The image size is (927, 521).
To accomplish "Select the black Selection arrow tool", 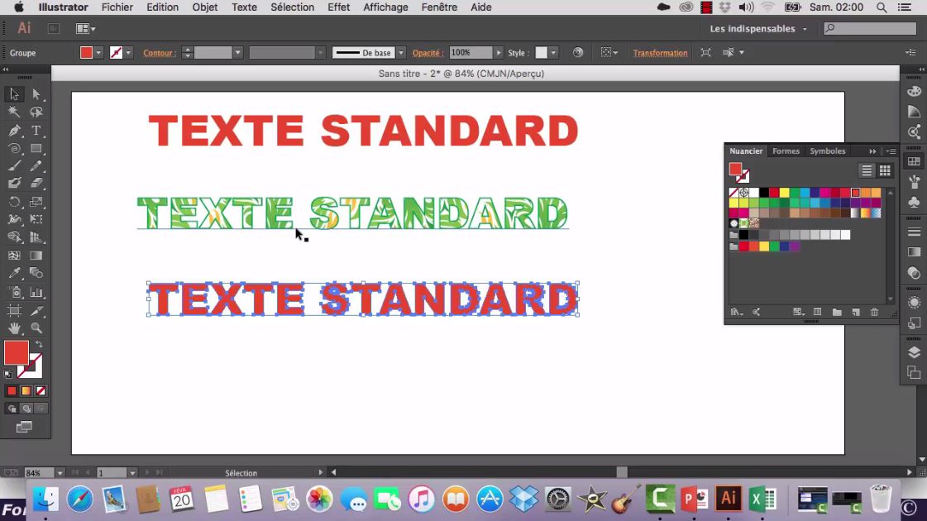I will tap(13, 93).
